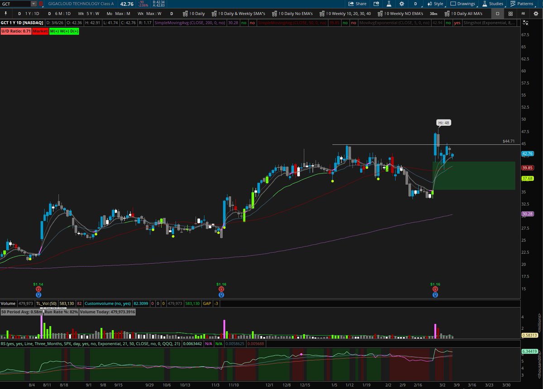Image resolution: width=543 pixels, height=389 pixels.
Task: Click the SimpleMovingAvg (CLOSE, 50, 0, no) label
Action: pos(291,22)
